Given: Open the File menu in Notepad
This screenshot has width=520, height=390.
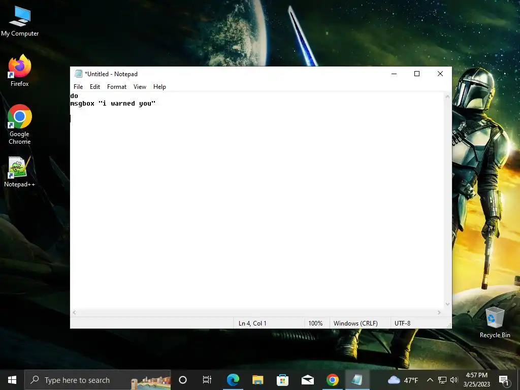Looking at the screenshot, I should 78,86.
